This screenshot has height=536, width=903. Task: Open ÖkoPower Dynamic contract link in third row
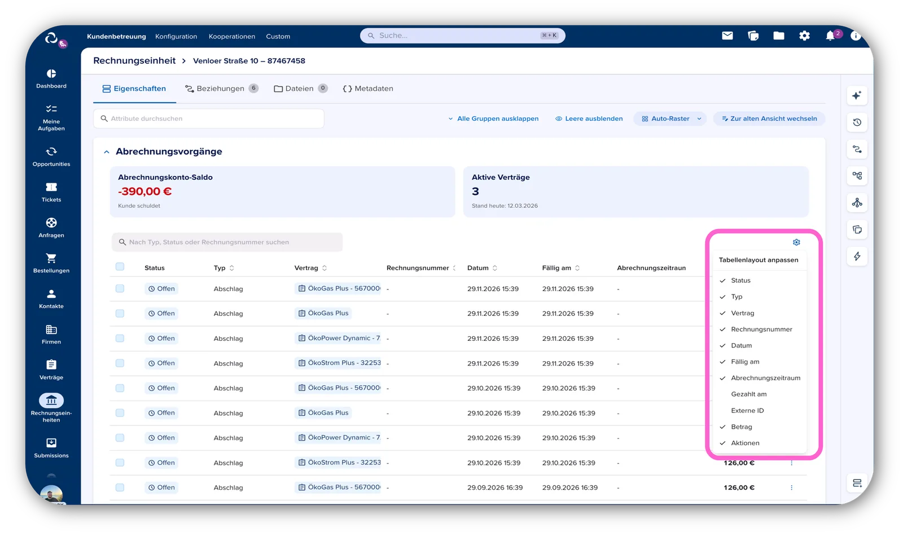339,338
